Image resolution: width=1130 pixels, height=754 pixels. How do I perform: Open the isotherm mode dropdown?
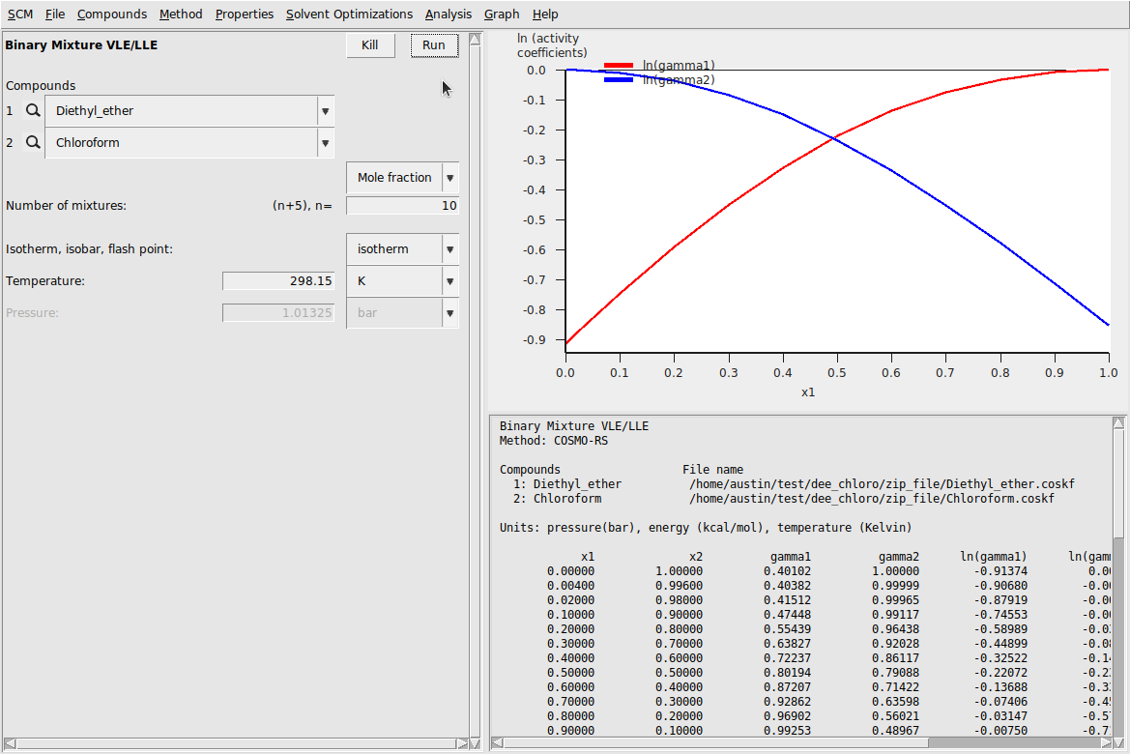pos(403,248)
